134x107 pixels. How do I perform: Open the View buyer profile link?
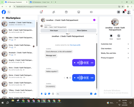click(x=75, y=45)
